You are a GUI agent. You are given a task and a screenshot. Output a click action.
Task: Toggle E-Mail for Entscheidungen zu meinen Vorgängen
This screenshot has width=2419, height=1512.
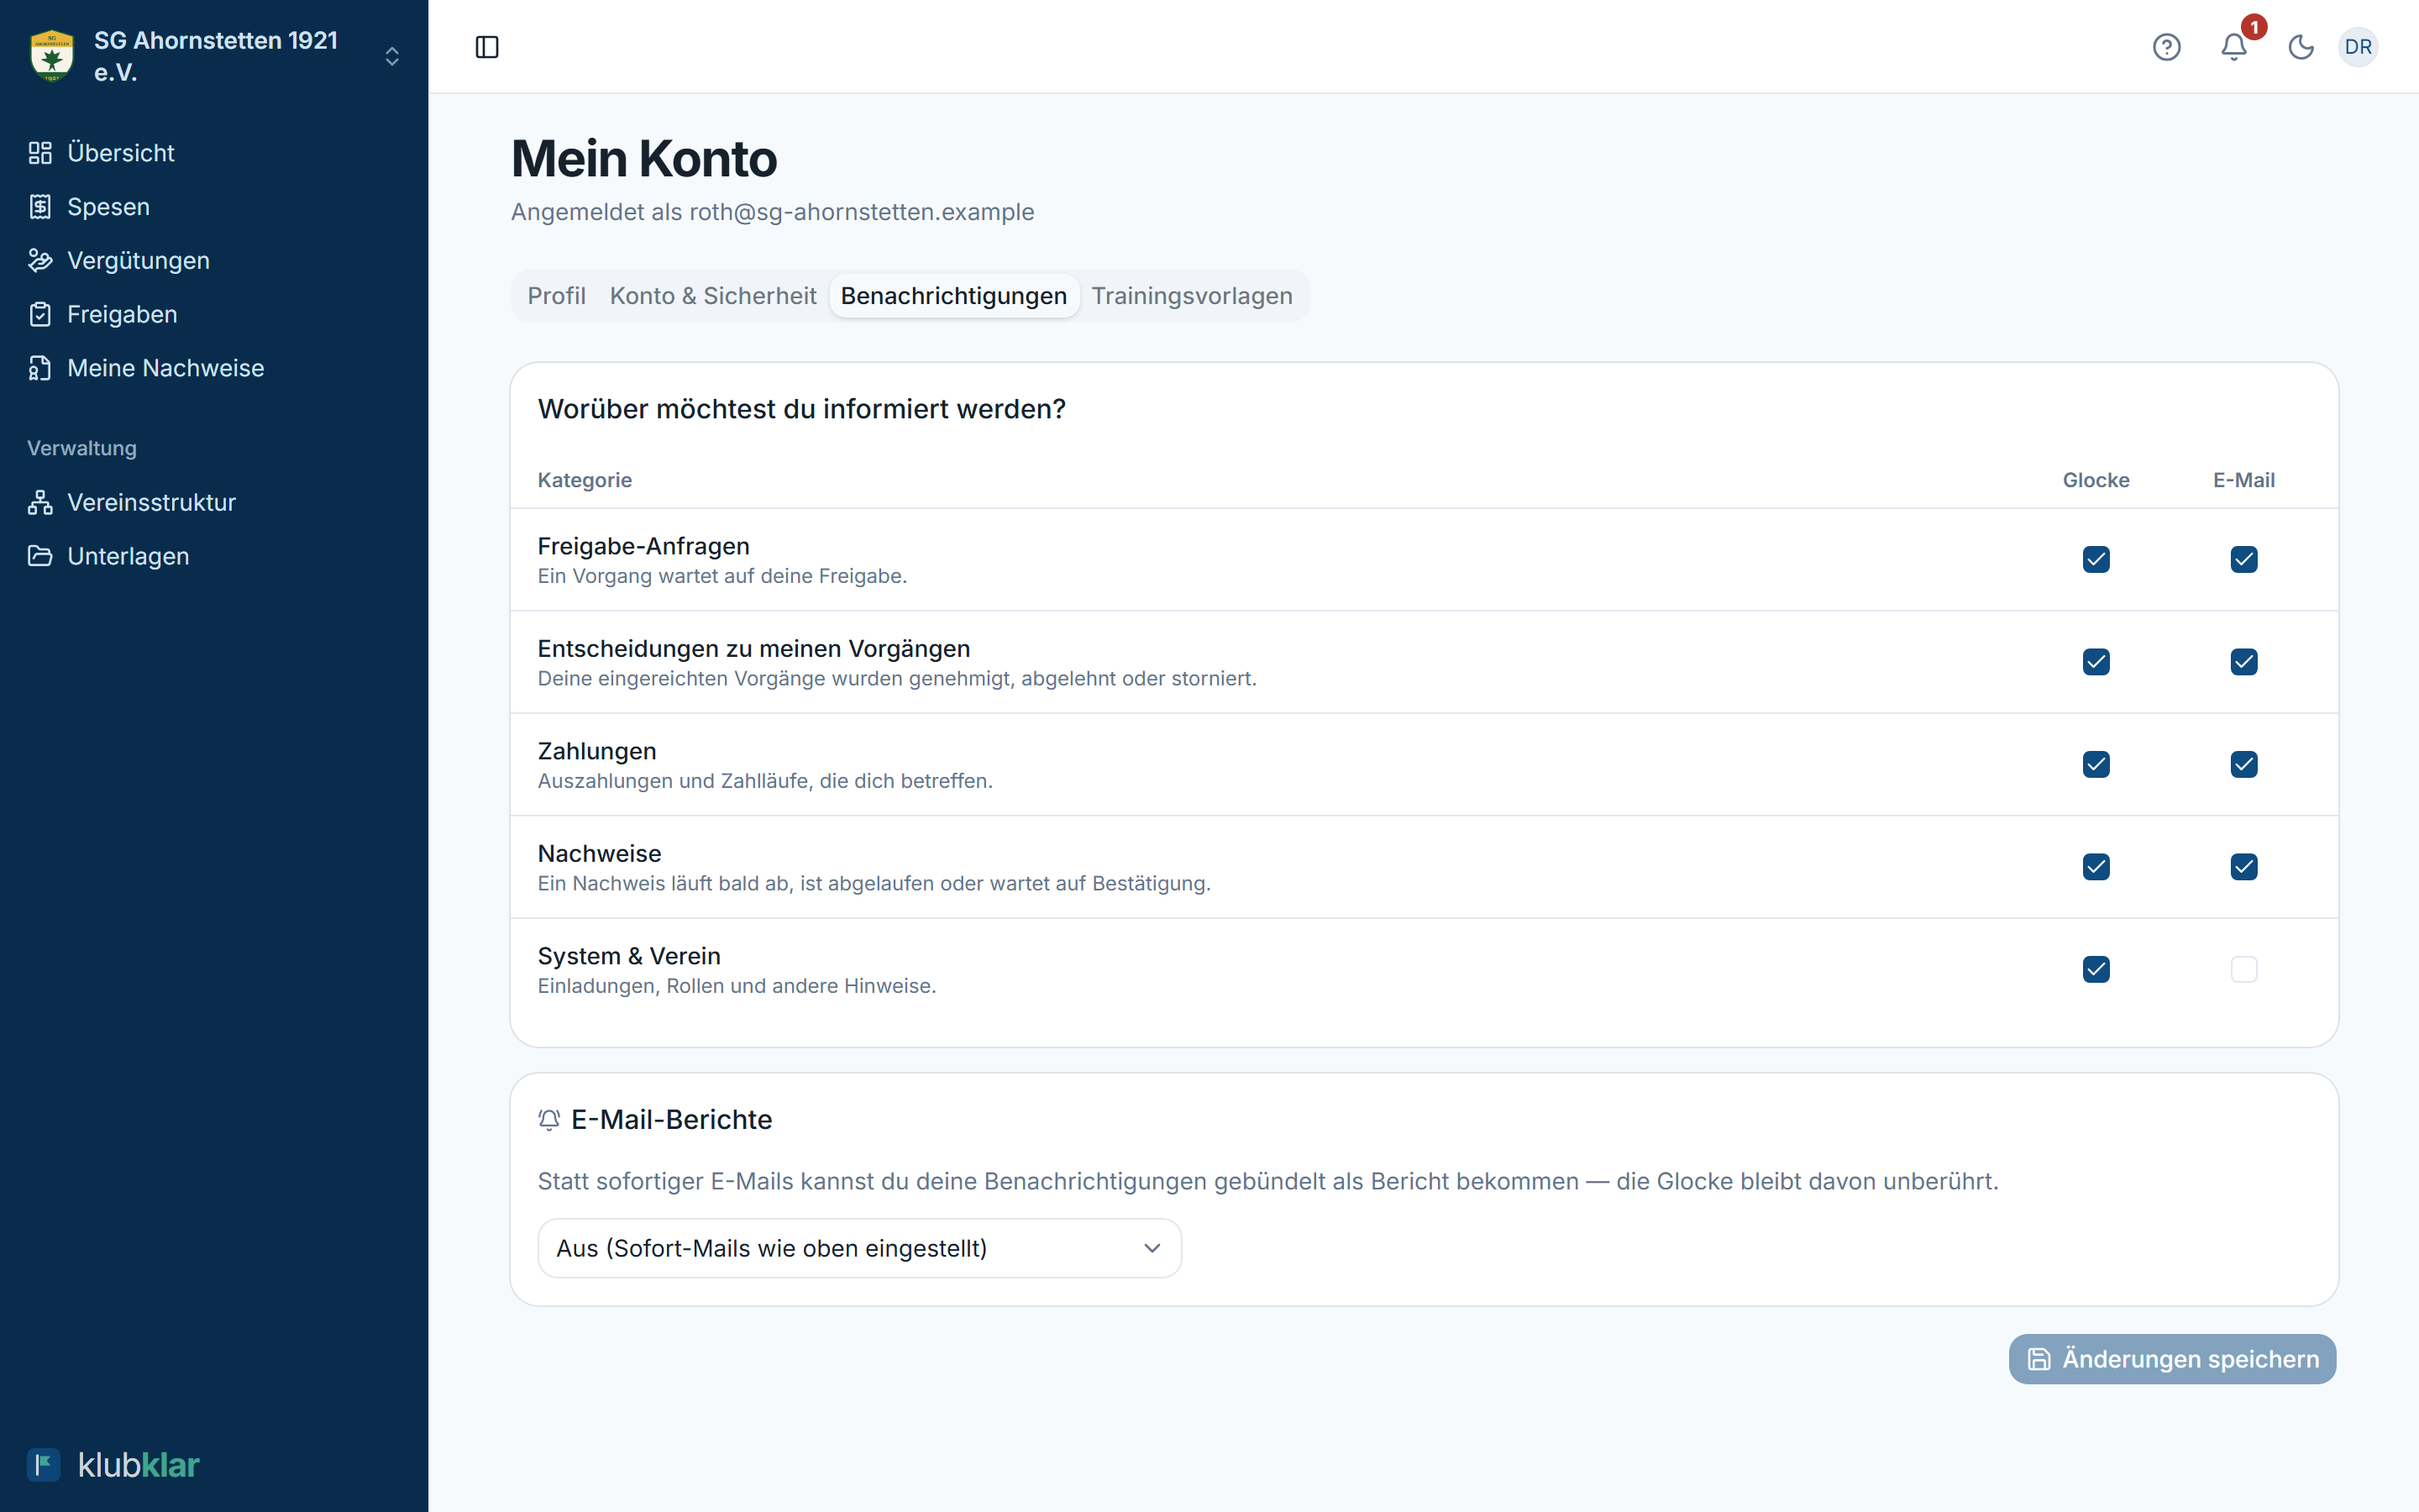(2244, 662)
